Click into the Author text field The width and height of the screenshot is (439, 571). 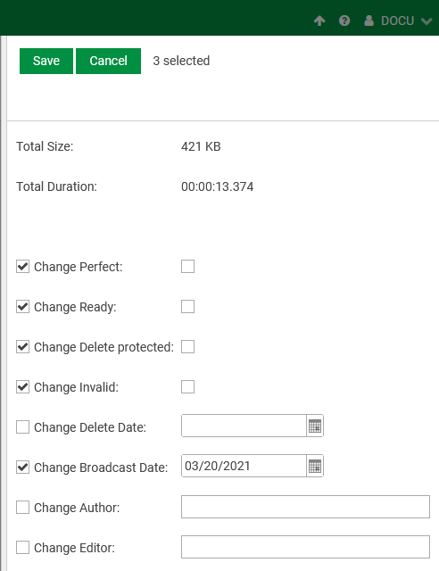click(305, 507)
